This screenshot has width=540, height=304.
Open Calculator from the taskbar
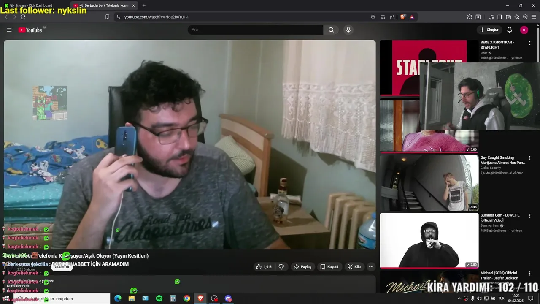point(173,299)
